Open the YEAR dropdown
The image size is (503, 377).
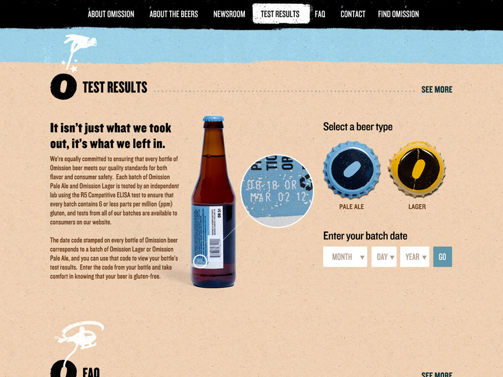coord(415,257)
